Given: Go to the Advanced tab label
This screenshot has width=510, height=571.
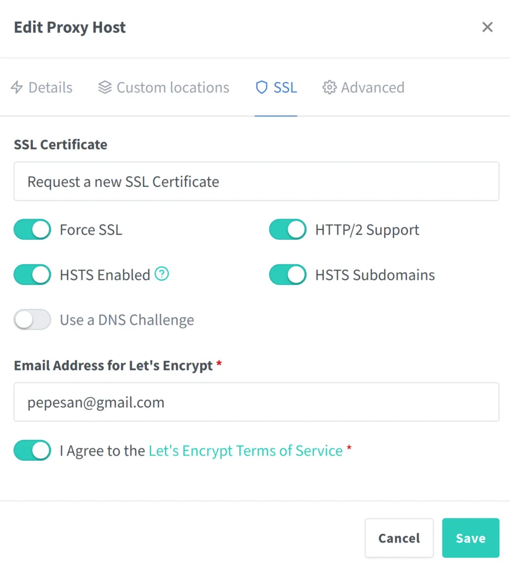Looking at the screenshot, I should [x=372, y=88].
